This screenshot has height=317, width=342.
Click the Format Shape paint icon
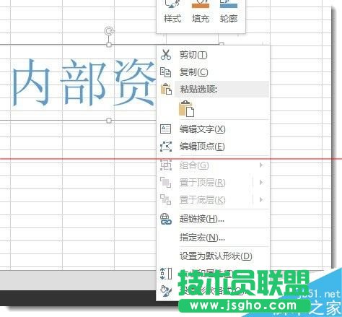(166, 291)
